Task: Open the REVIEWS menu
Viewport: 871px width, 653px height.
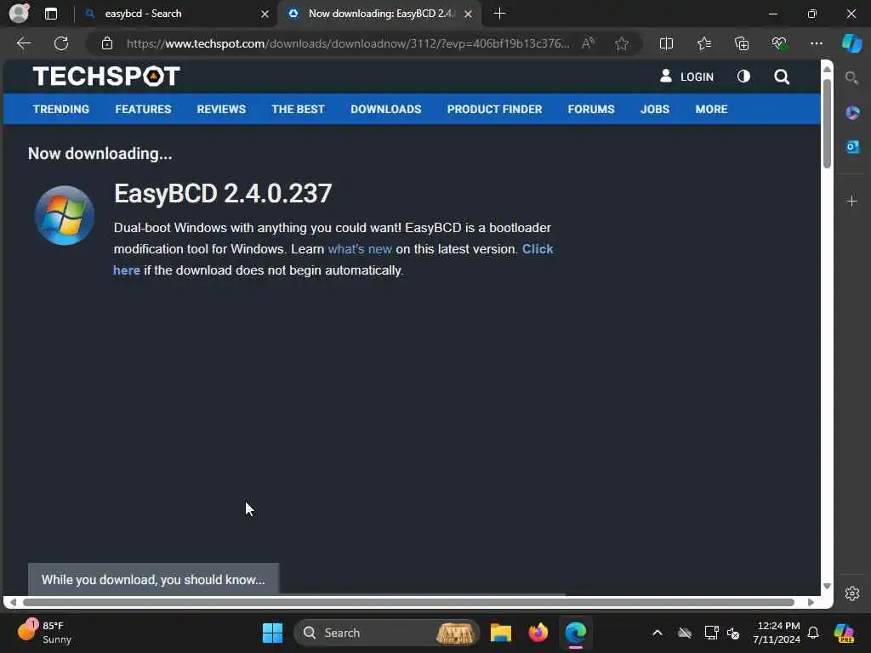Action: (221, 110)
